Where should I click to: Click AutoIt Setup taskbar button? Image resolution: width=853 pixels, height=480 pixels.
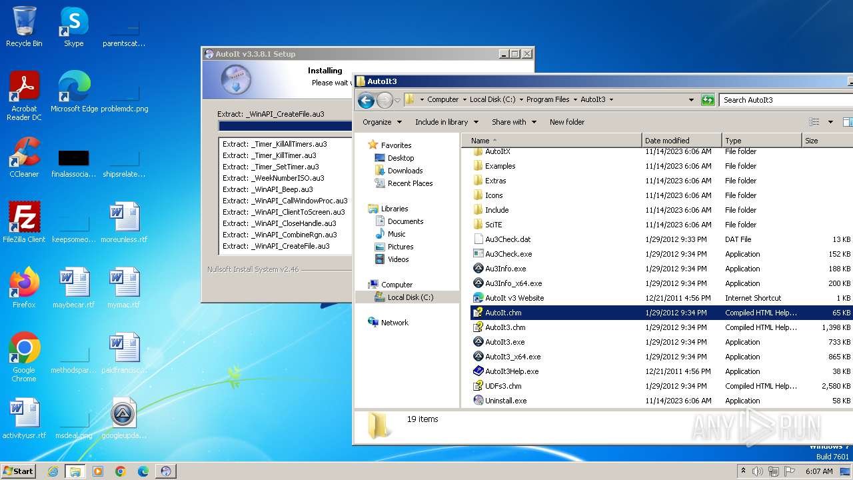tap(166, 471)
